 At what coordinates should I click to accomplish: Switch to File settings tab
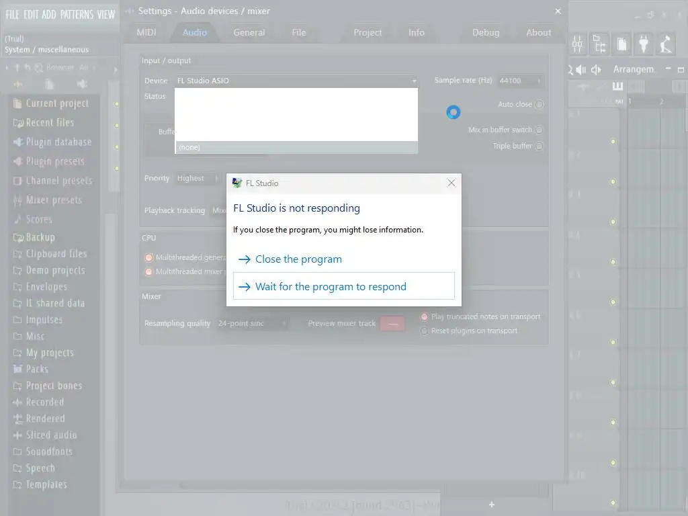pyautogui.click(x=299, y=32)
